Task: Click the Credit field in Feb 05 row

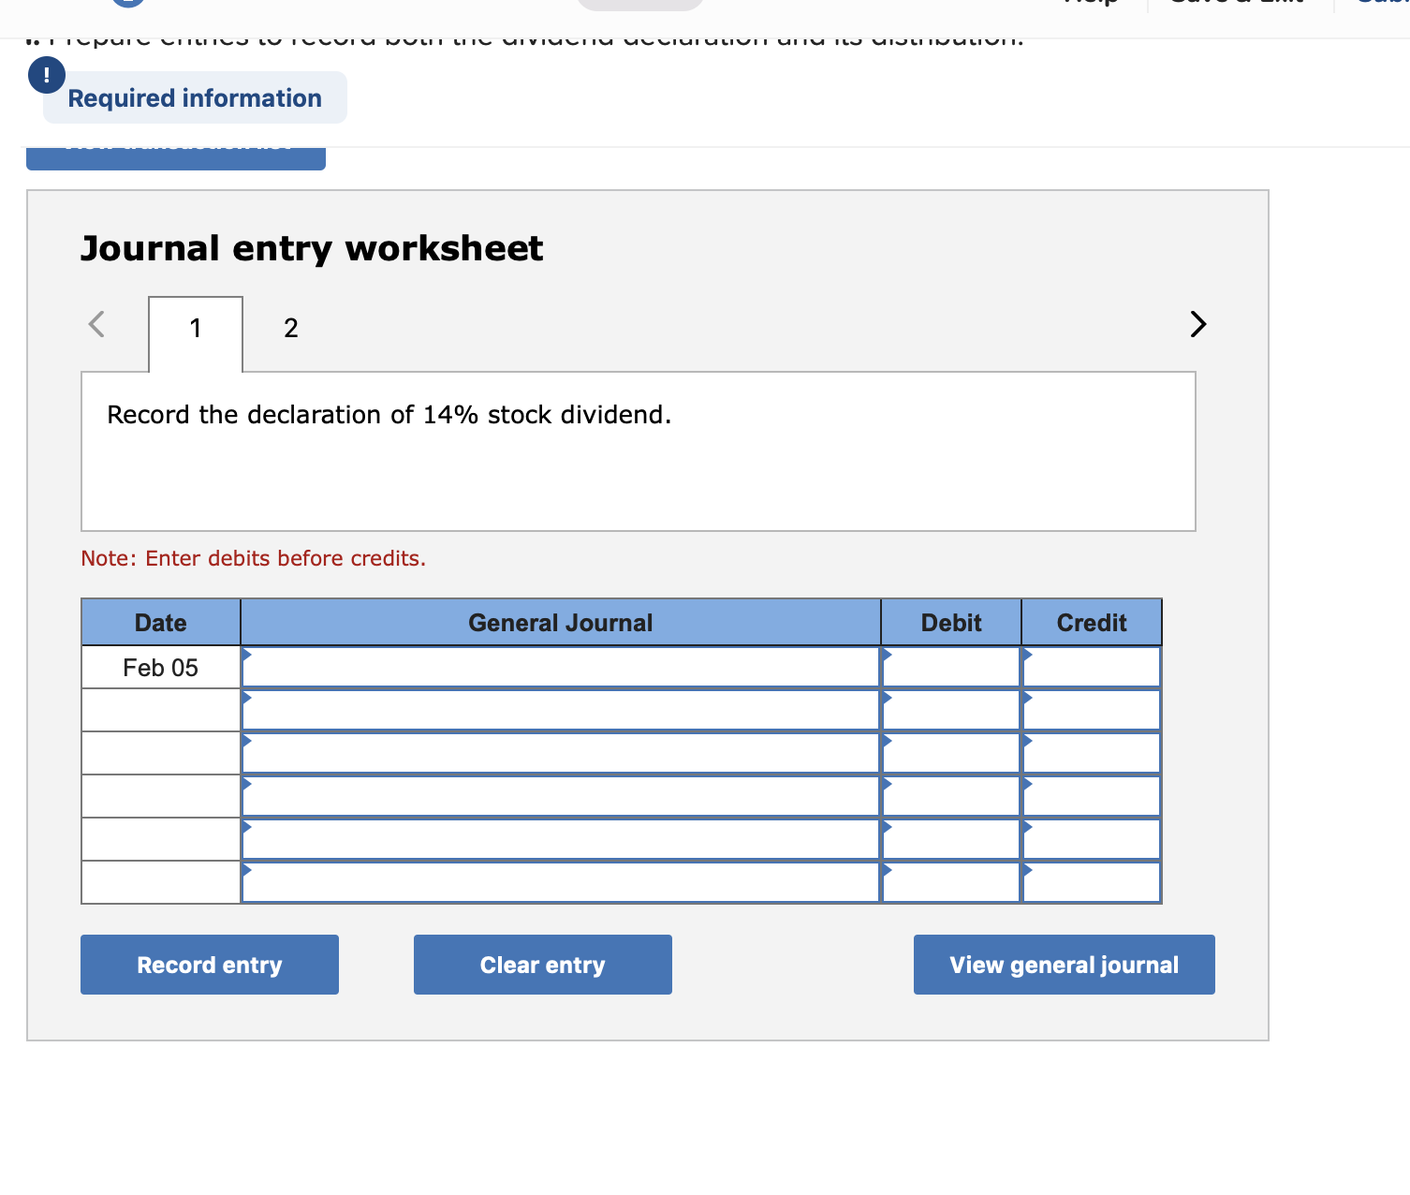Action: pos(1092,668)
